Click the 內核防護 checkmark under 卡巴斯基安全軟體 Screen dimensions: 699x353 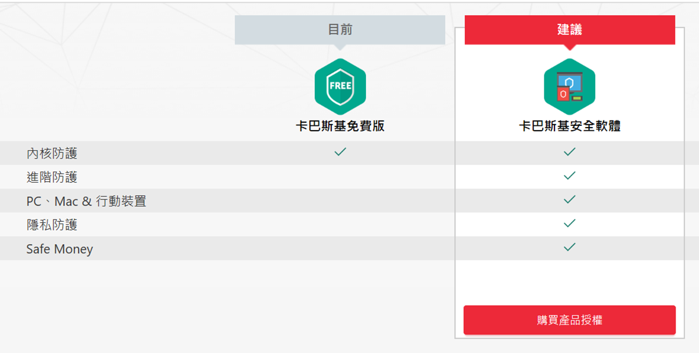(570, 152)
